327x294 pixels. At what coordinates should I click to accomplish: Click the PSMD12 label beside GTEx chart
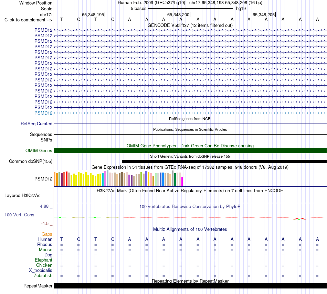tap(43, 179)
